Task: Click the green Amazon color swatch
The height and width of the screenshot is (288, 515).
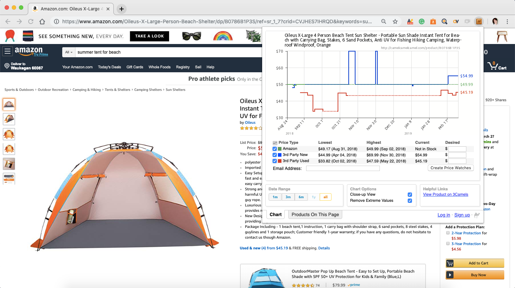Action: [x=280, y=149]
